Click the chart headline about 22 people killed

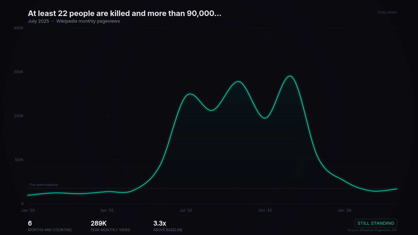(x=125, y=14)
